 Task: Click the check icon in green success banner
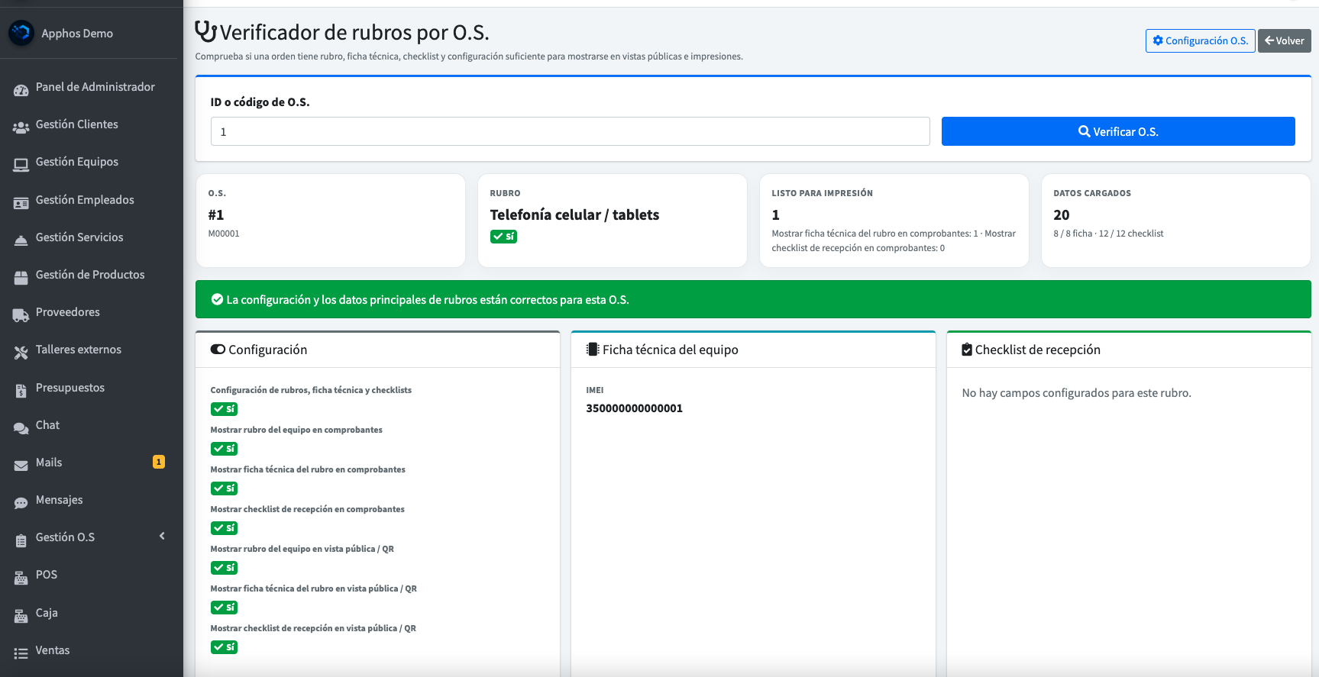coord(217,299)
